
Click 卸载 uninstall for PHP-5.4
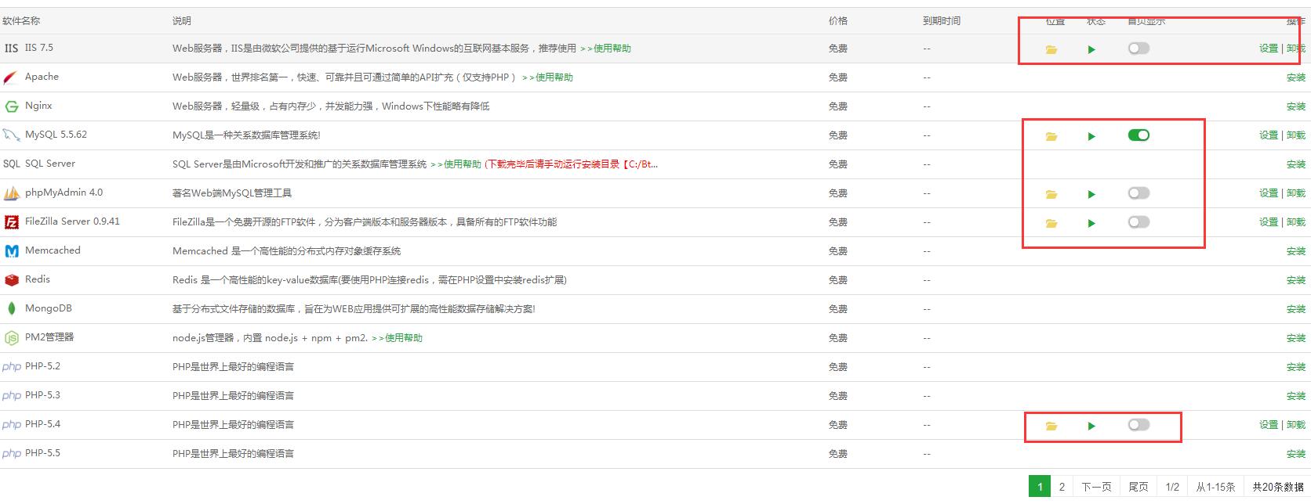coord(1295,425)
